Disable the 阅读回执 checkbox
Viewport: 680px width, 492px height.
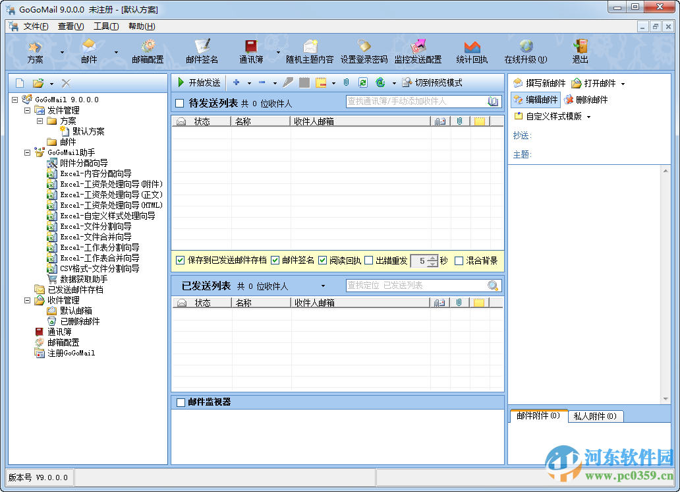322,260
